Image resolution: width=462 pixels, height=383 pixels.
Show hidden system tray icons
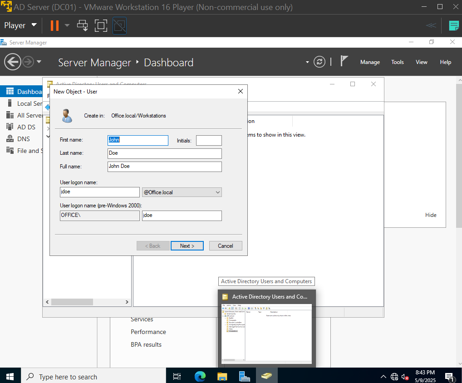click(383, 377)
